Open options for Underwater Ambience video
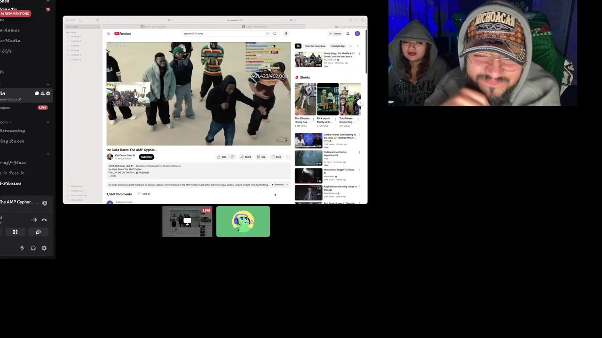Image resolution: width=602 pixels, height=338 pixels. coord(360,153)
